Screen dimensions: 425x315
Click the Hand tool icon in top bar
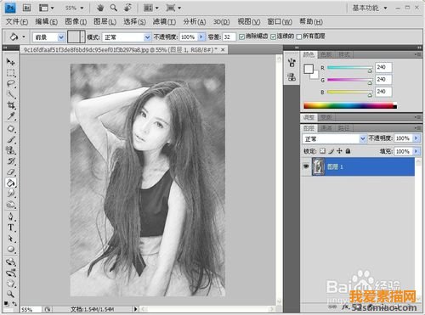click(100, 8)
